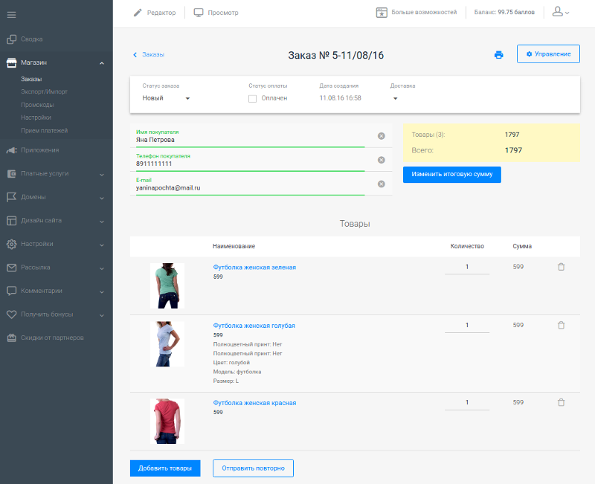The width and height of the screenshot is (595, 484).
Task: Open Футболка женская красная product link
Action: [254, 403]
